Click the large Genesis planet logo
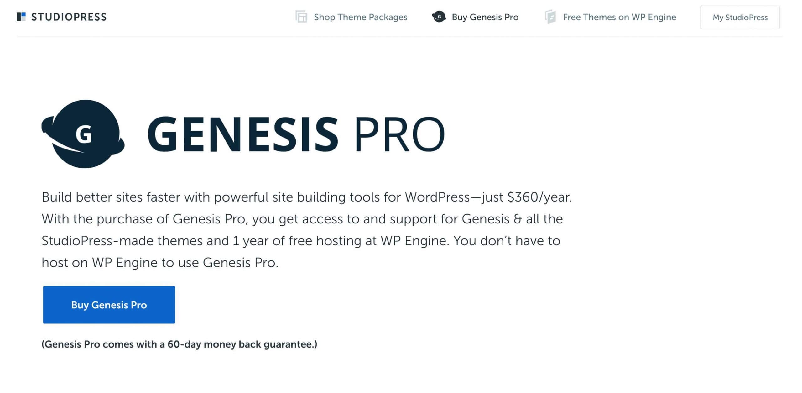802x393 pixels. pos(83,134)
